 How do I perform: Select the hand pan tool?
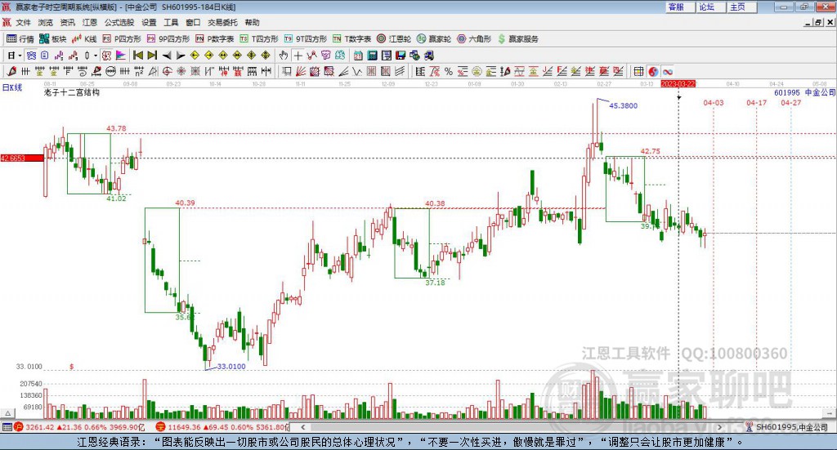tap(284, 56)
